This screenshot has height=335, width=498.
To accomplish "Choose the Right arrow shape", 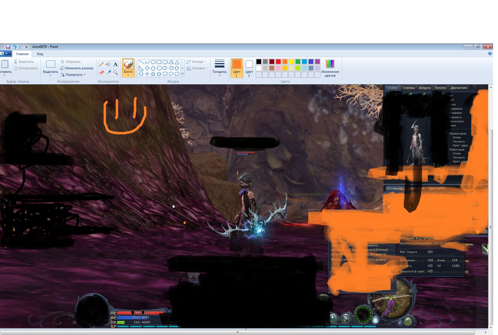I will tap(165, 68).
